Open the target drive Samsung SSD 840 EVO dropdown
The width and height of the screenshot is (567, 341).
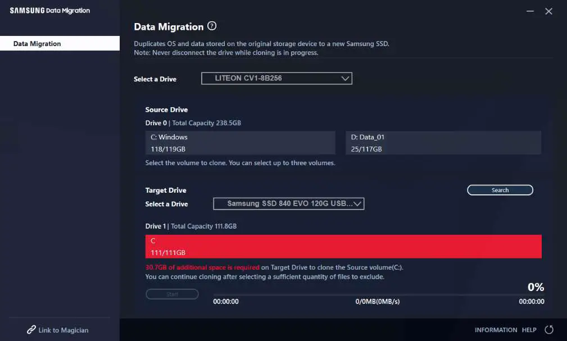point(289,203)
